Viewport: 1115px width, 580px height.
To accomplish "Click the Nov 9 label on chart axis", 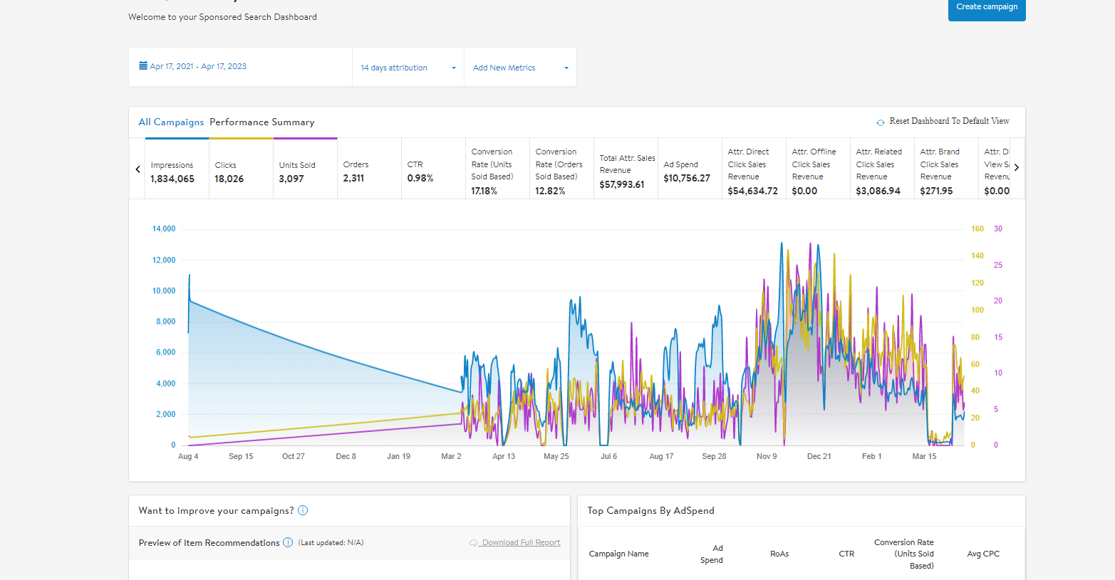I will click(x=767, y=456).
